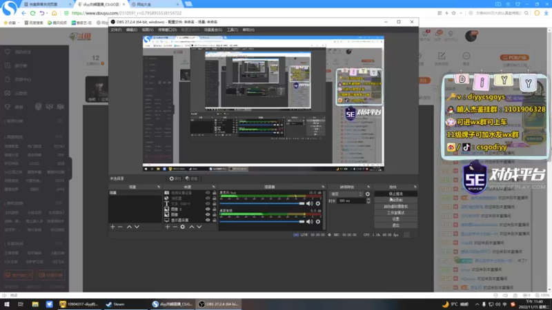Bookmark page with the star icon

click(x=454, y=13)
